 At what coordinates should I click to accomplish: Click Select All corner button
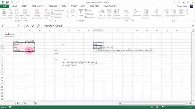[x=2, y=31]
